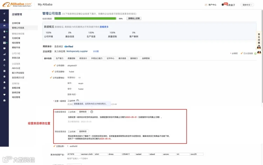Click the heart favorites icon in the sidebar
The height and width of the screenshot is (165, 263).
[4, 95]
